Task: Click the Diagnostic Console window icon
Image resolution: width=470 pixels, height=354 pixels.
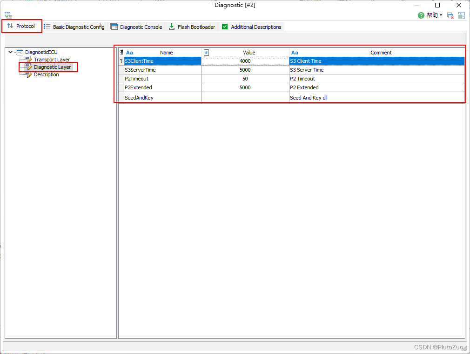Action: click(114, 27)
